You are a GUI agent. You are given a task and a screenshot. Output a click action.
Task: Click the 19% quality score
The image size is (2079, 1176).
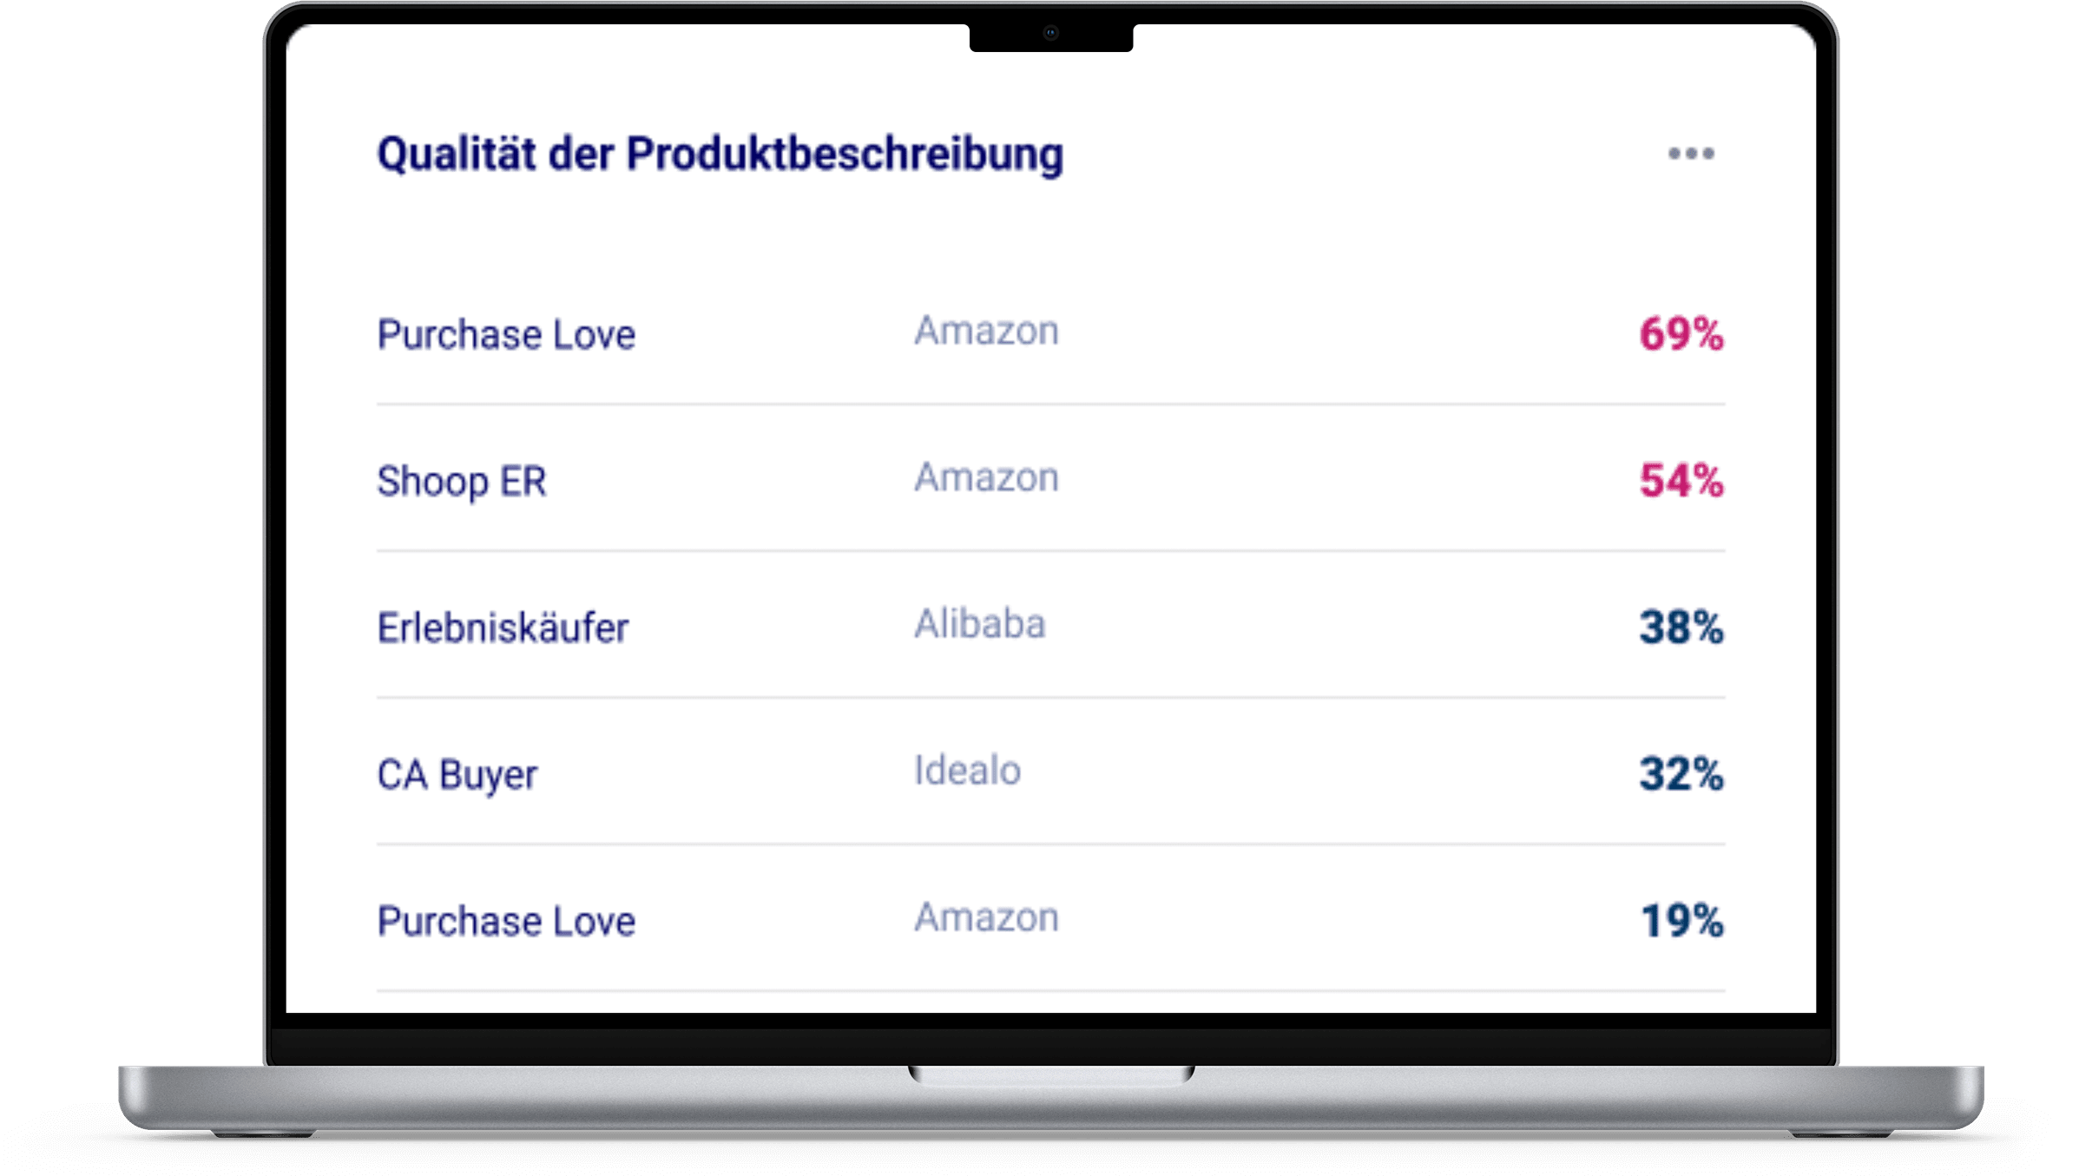1681,922
